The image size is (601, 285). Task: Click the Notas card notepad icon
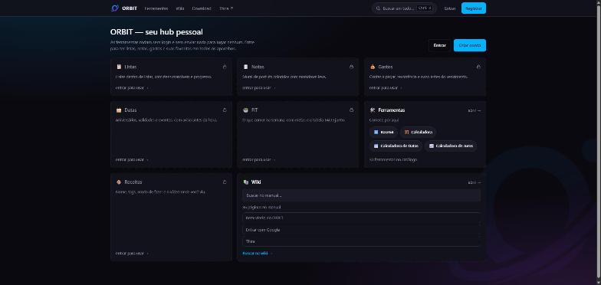pos(245,67)
